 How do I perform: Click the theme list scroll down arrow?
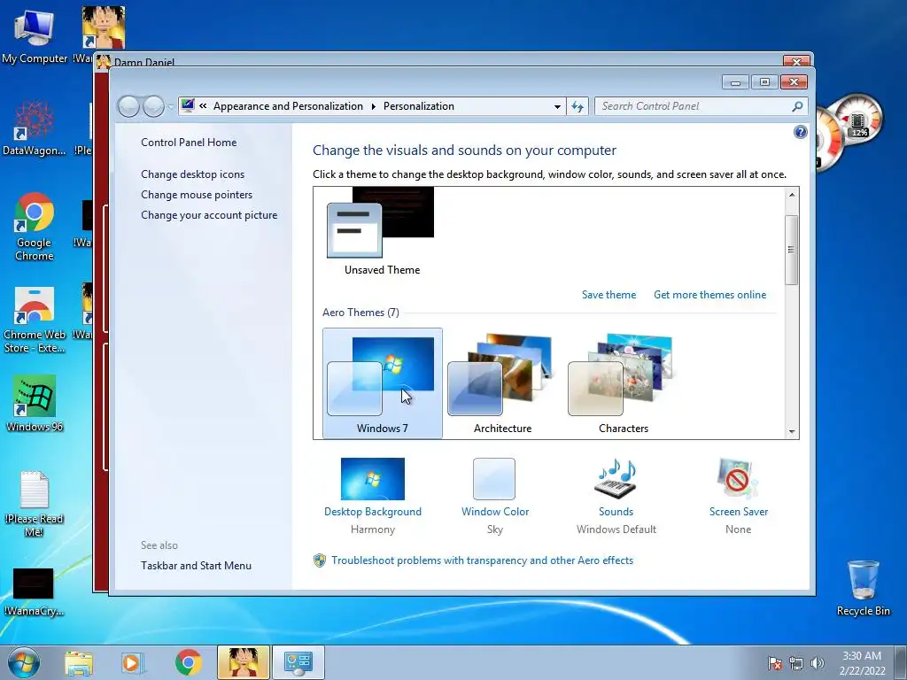pyautogui.click(x=792, y=432)
